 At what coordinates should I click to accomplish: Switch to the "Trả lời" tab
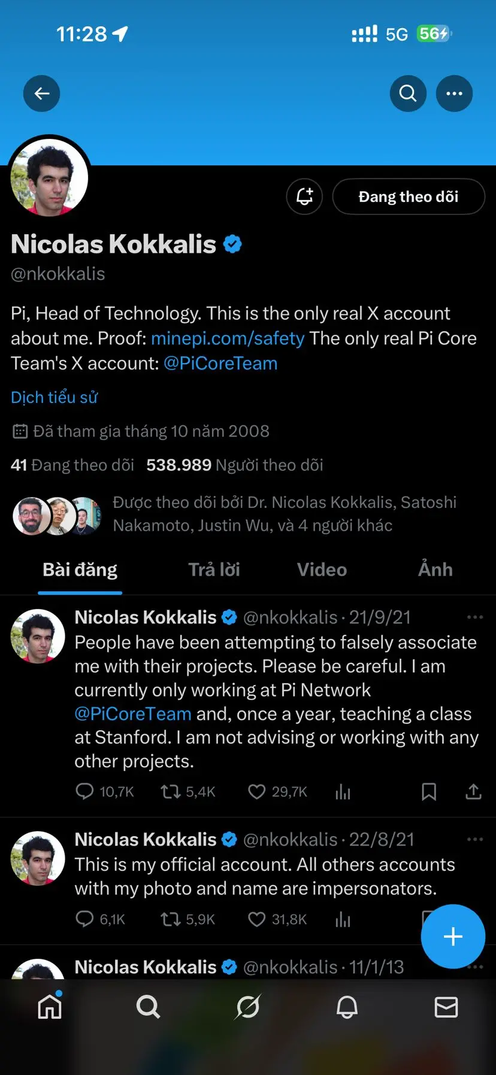pyautogui.click(x=214, y=570)
